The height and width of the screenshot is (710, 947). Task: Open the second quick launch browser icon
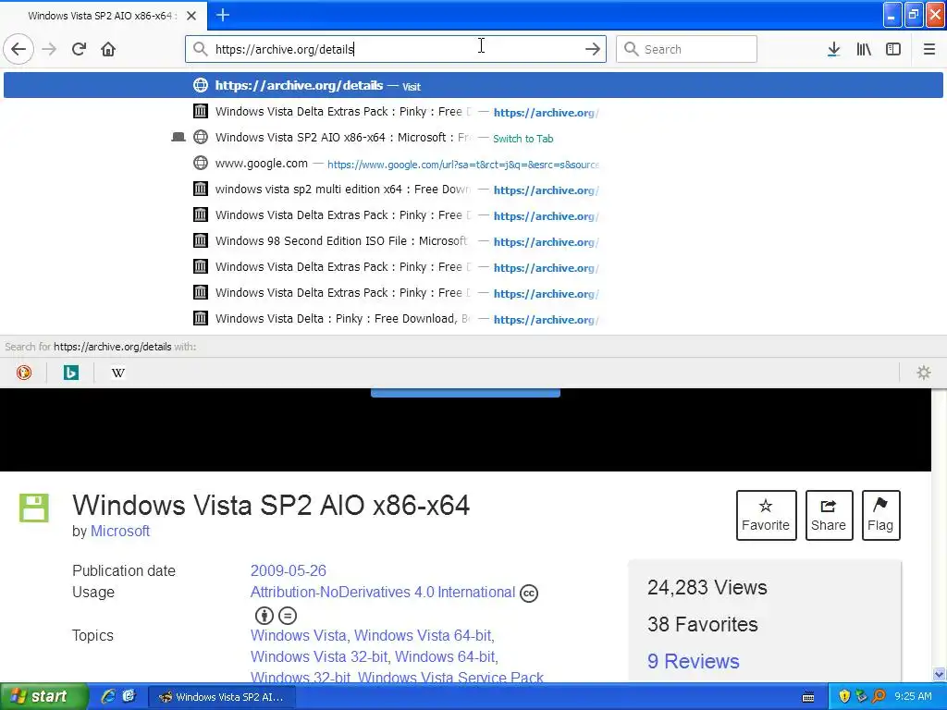[x=129, y=696]
